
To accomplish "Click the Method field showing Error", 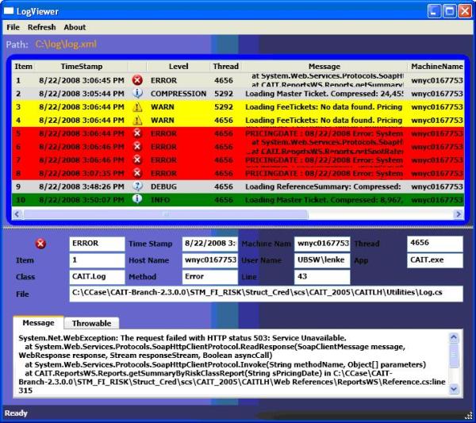I will click(209, 277).
